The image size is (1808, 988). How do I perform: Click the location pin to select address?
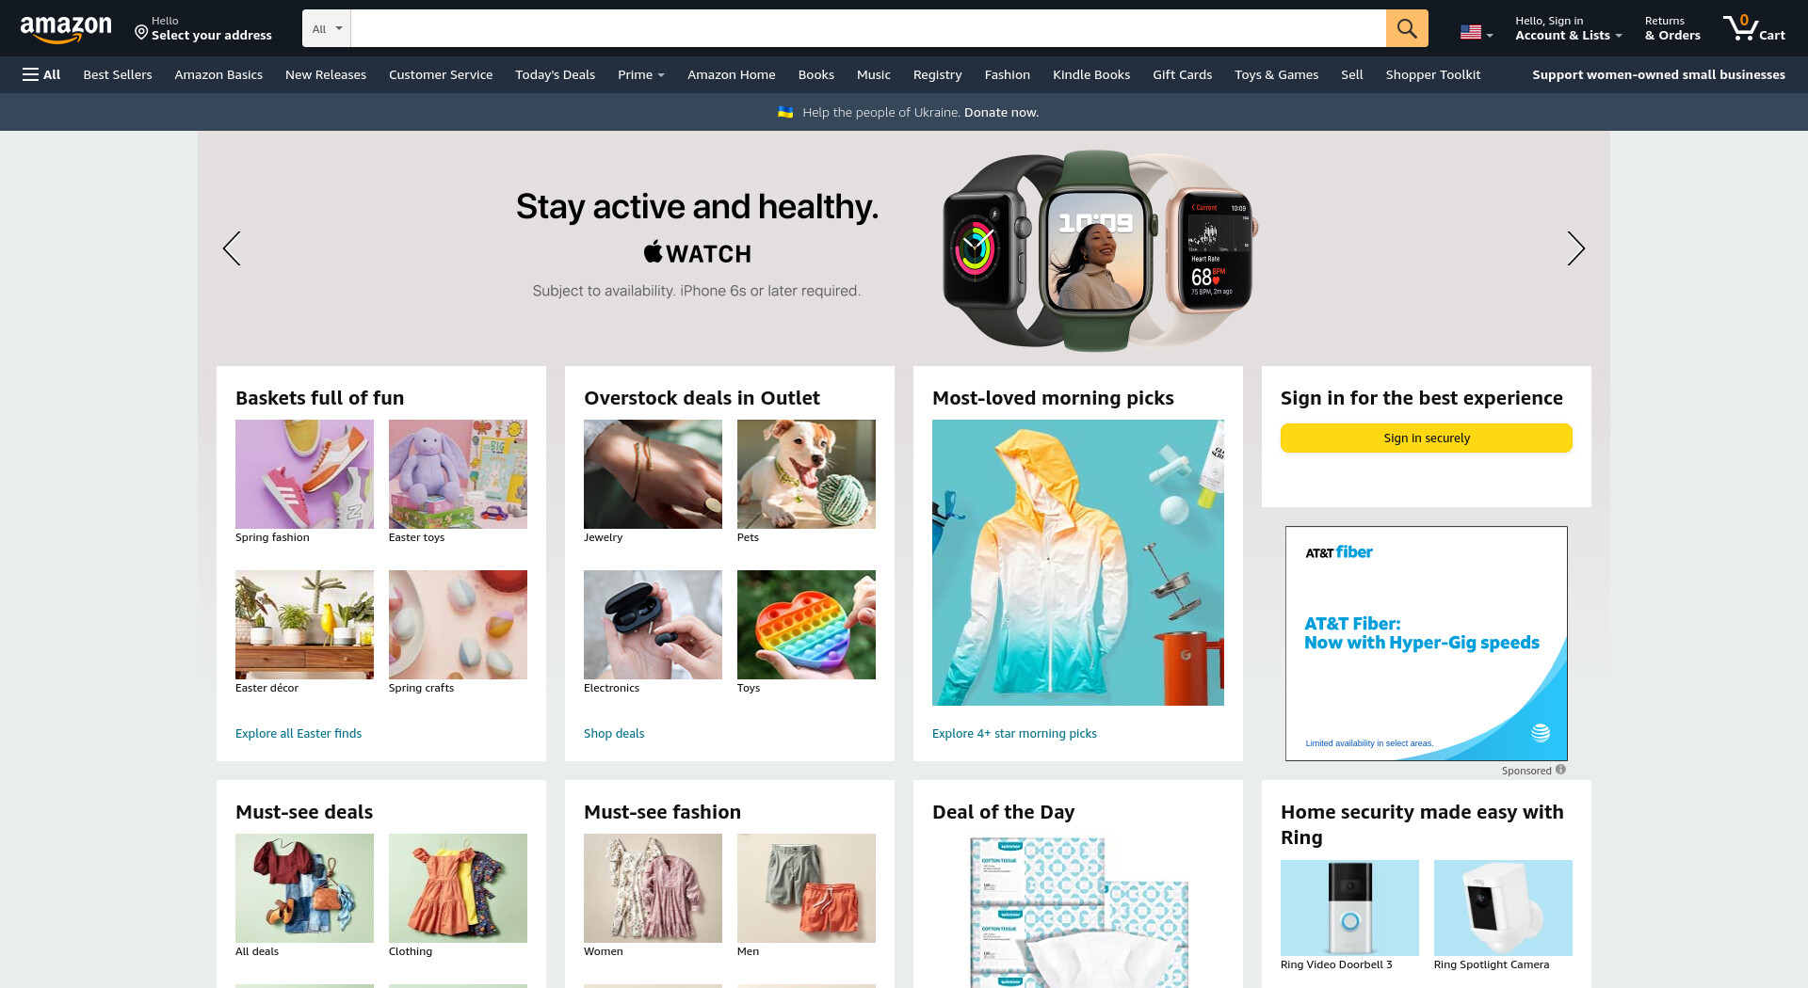pyautogui.click(x=141, y=33)
